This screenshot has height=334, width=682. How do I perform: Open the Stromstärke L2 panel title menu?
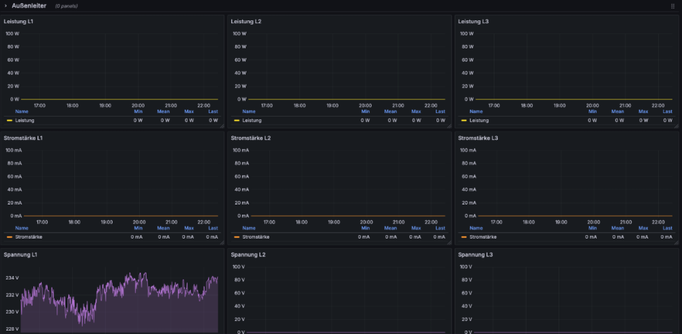[251, 138]
